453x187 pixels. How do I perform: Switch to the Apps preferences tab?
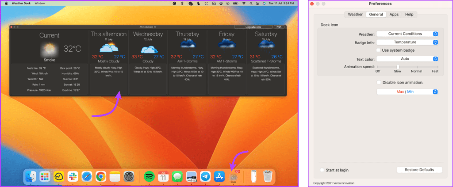[x=394, y=15]
